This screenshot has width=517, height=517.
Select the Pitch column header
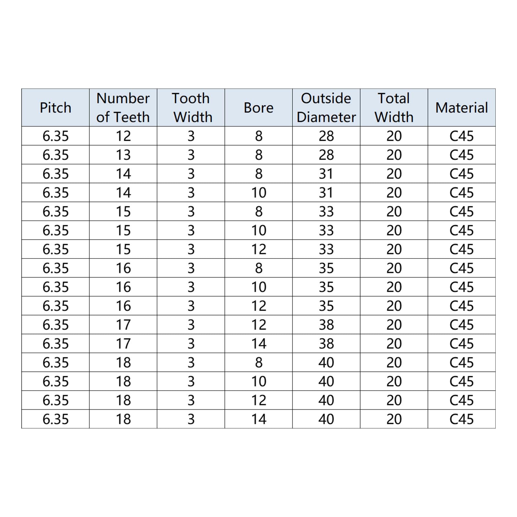(x=55, y=108)
